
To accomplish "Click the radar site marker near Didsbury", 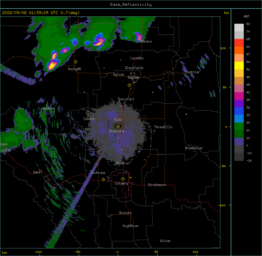I will 118,127.
